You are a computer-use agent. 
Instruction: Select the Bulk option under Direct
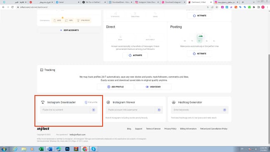tap(120, 38)
